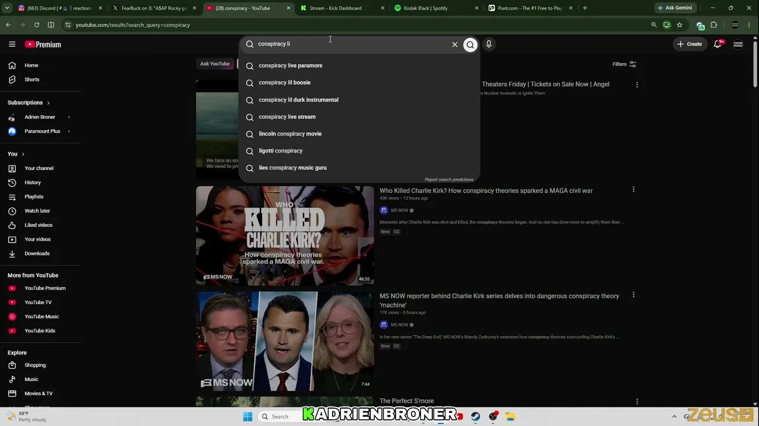759x426 pixels.
Task: Open the Chrome extensions puzzle icon
Action: click(714, 25)
